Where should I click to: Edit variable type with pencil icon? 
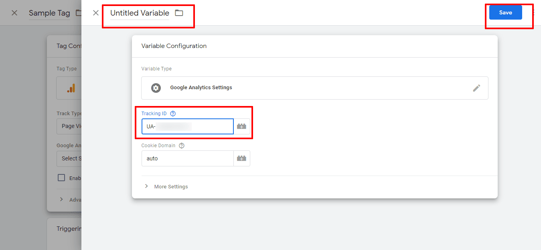[476, 88]
